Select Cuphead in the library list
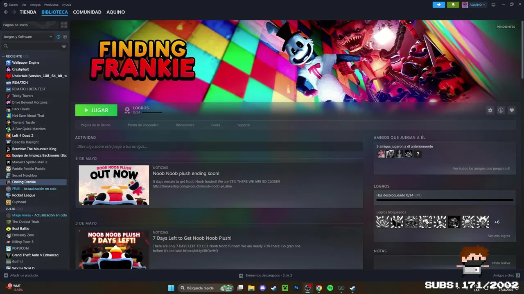 point(19,202)
